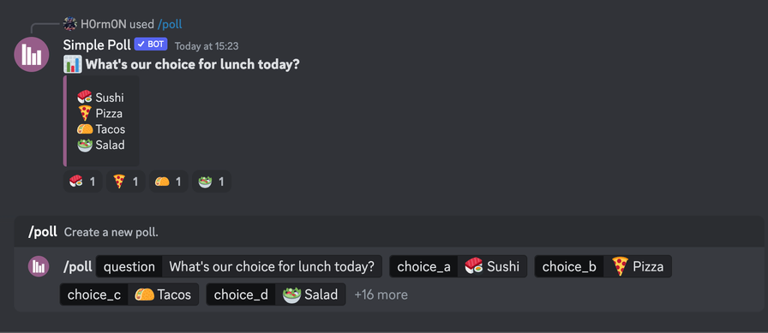Click the Simple Poll bot name

pyautogui.click(x=97, y=45)
